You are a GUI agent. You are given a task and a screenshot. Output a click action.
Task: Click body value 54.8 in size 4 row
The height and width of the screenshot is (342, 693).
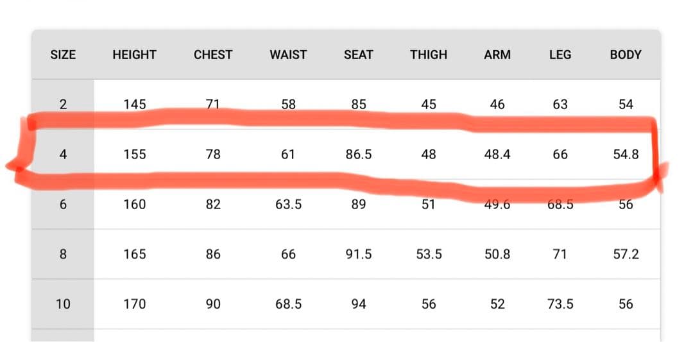tap(626, 154)
